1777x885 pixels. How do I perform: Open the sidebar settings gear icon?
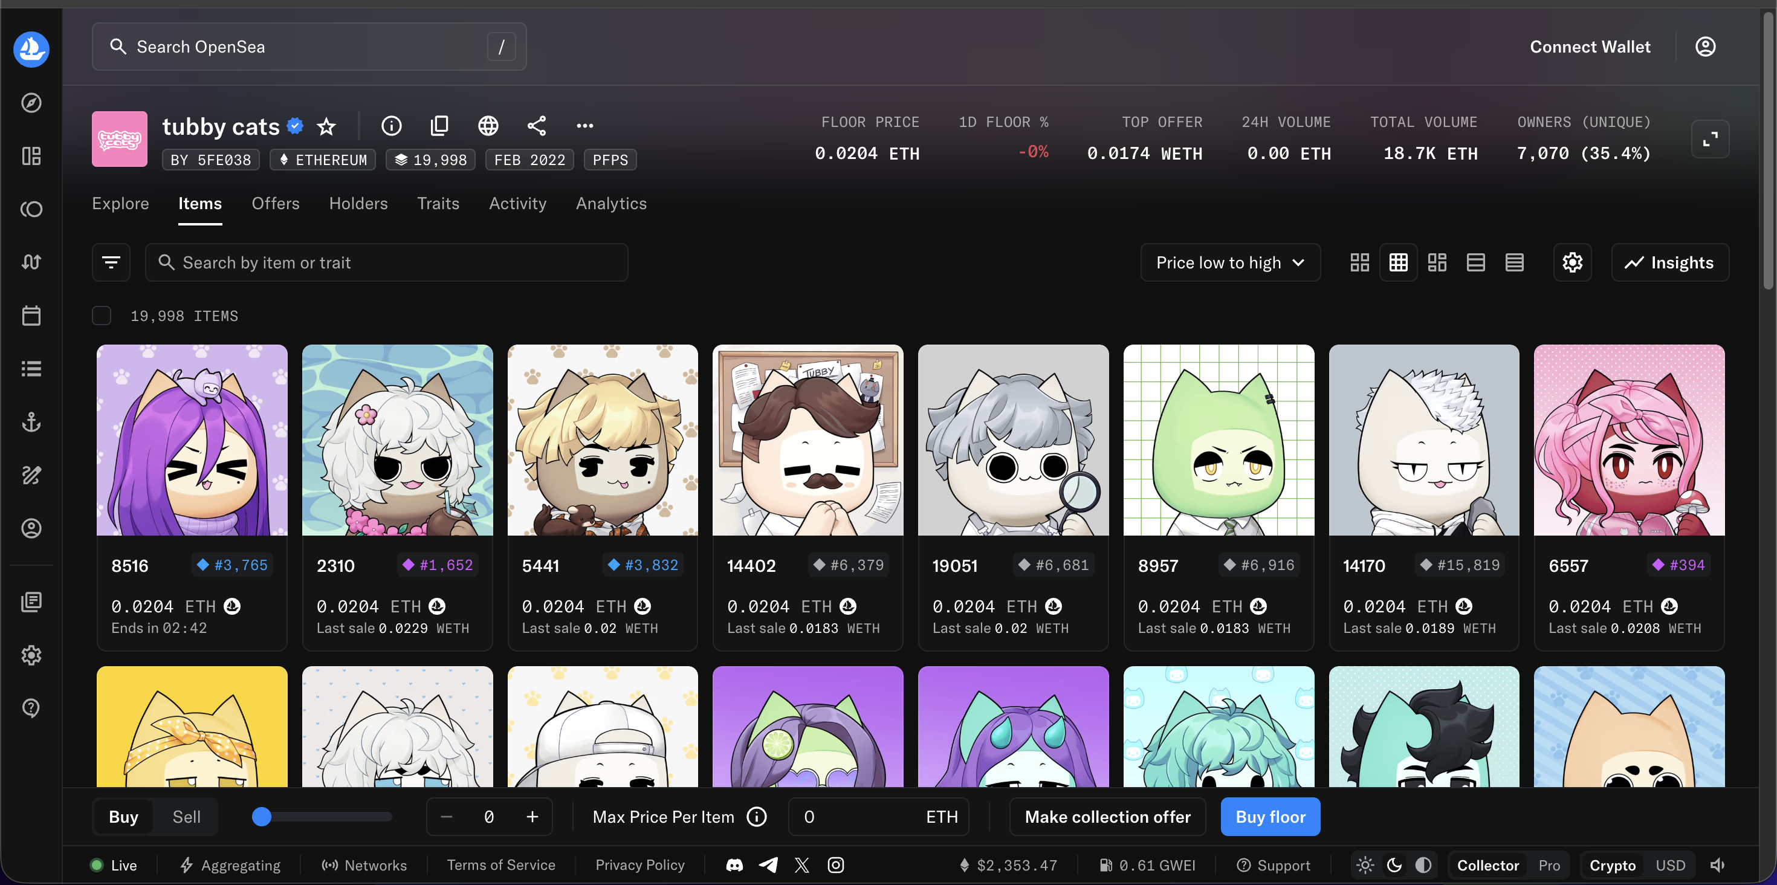[31, 655]
